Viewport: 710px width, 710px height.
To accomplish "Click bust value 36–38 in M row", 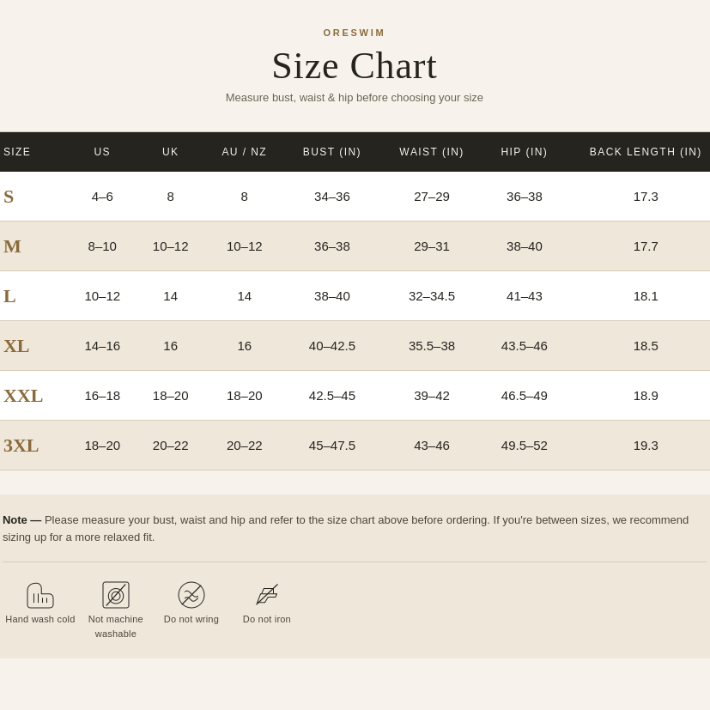I will pyautogui.click(x=332, y=246).
